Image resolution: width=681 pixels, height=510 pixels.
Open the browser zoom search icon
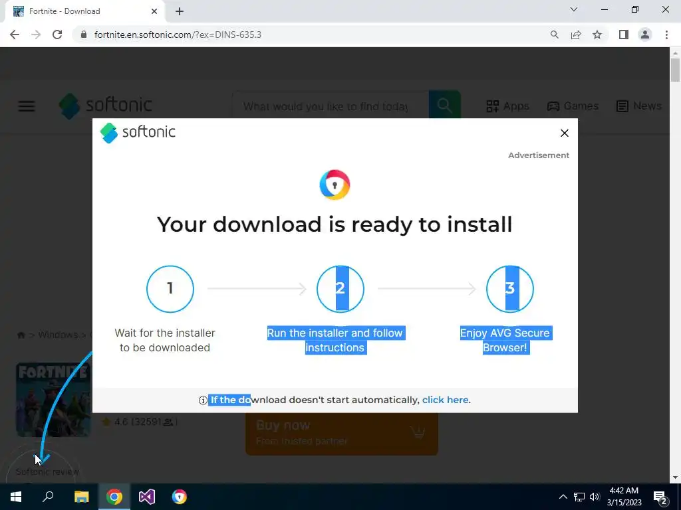click(554, 35)
